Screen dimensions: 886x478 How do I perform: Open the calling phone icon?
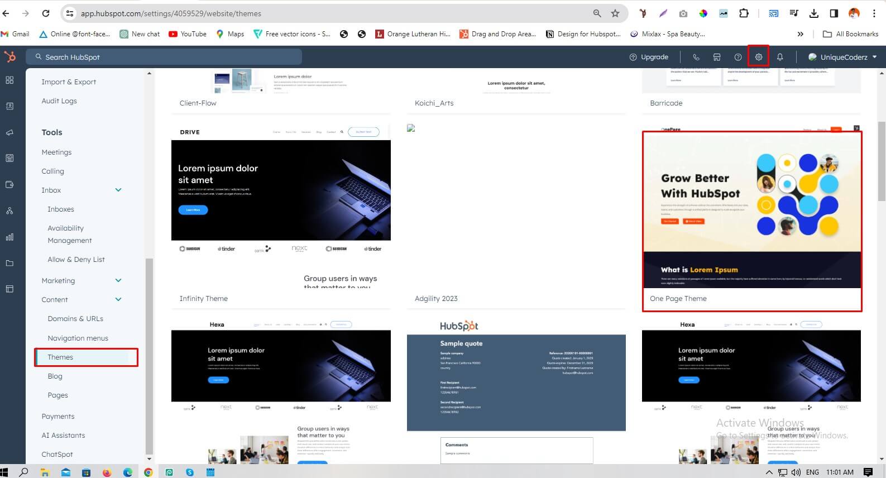[x=696, y=57]
